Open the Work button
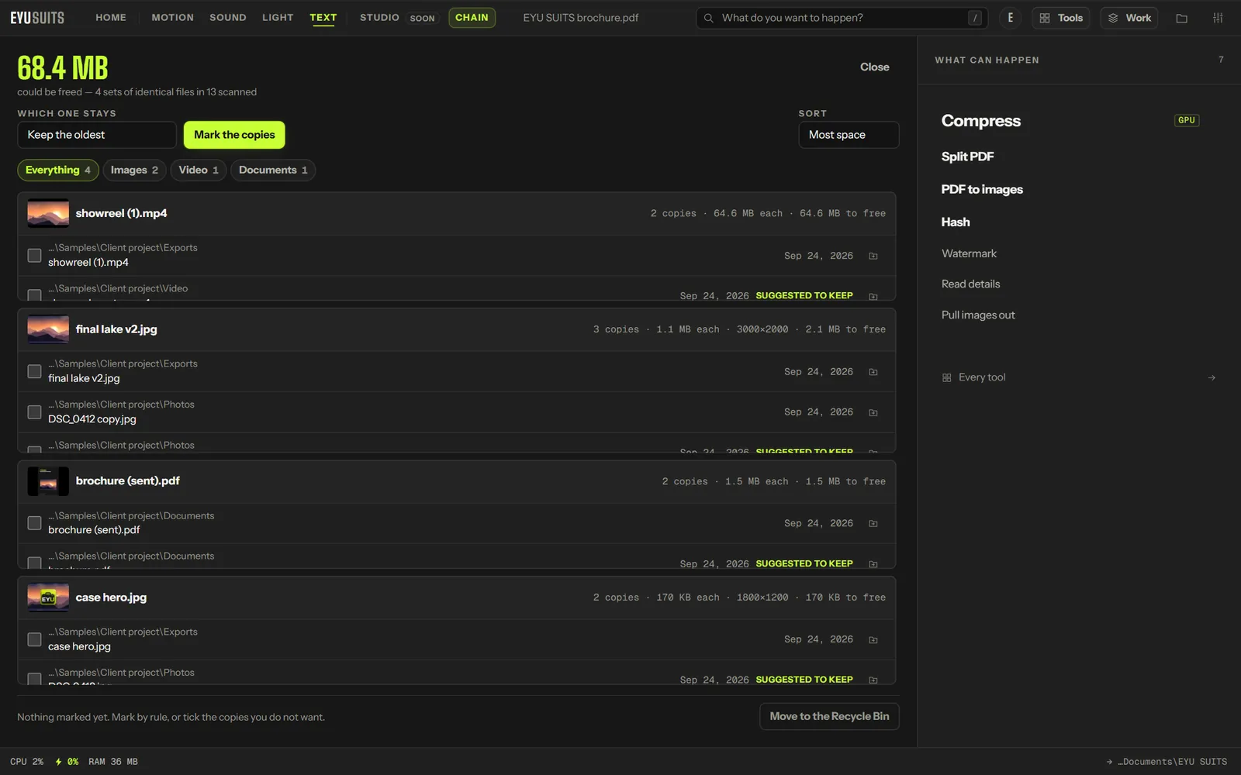This screenshot has height=775, width=1241. tap(1129, 18)
